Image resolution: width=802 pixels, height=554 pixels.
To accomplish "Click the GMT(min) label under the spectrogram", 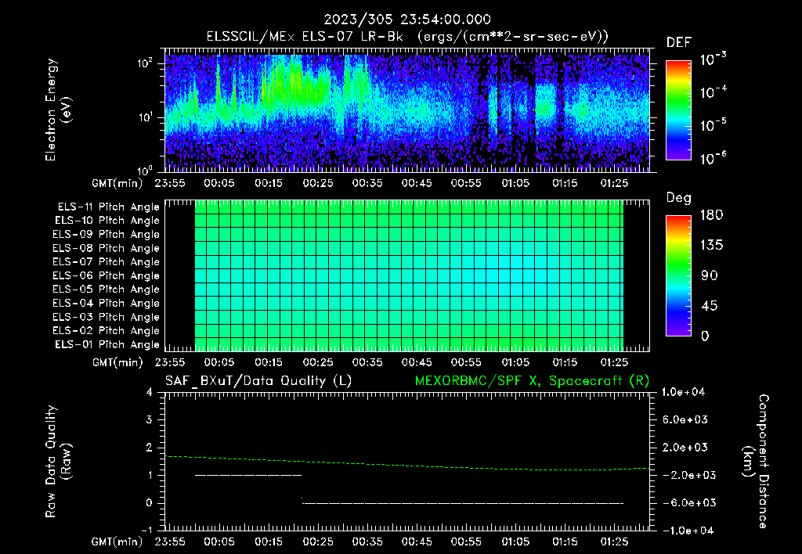I will tap(117, 183).
